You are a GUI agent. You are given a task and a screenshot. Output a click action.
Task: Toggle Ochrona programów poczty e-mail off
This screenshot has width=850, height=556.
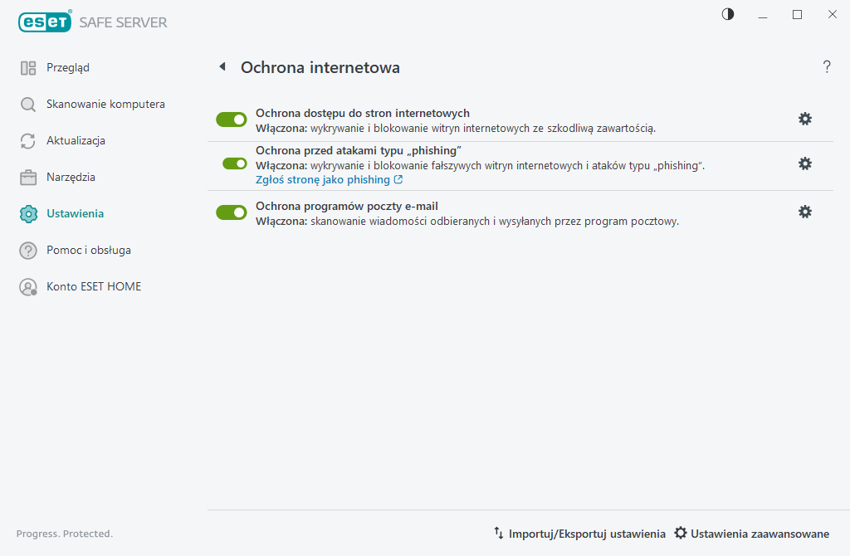(231, 212)
